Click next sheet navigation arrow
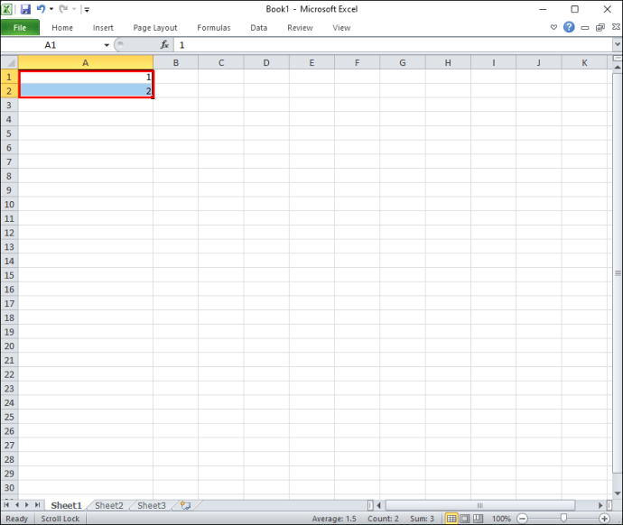Viewport: 623px width, 525px height. point(26,505)
